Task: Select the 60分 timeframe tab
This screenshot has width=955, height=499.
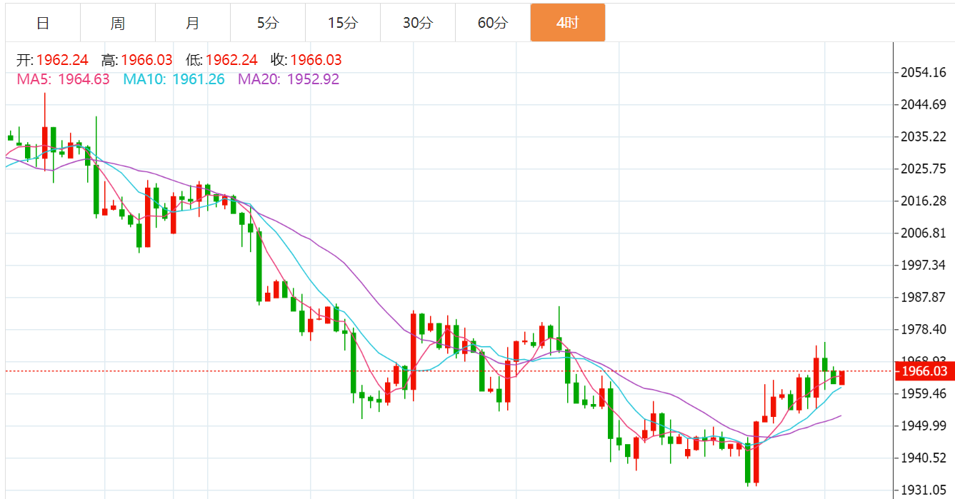Action: 493,23
